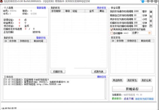
Task: Click the work log scroll-down arrow
Action: pyautogui.click(x=106, y=98)
